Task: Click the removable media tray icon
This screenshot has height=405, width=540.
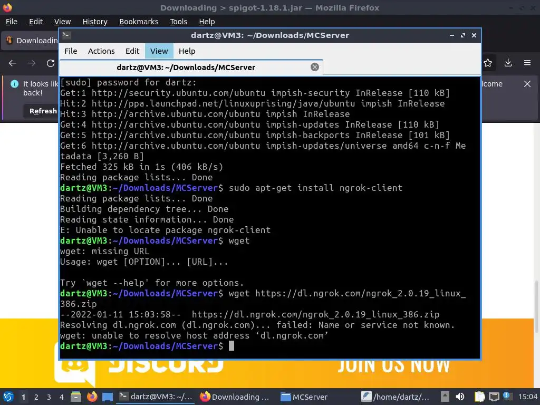Action: tap(445, 397)
